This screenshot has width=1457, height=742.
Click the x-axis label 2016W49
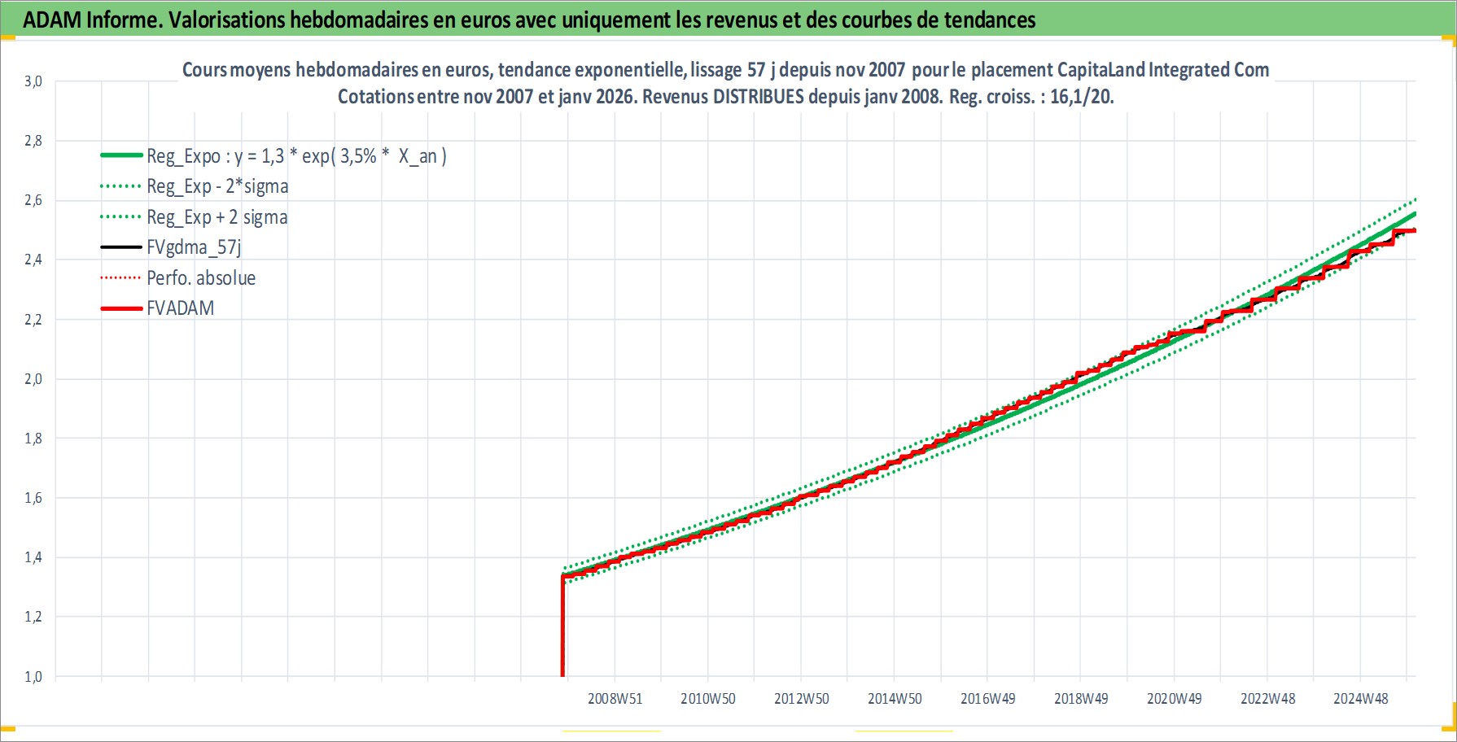pos(988,699)
